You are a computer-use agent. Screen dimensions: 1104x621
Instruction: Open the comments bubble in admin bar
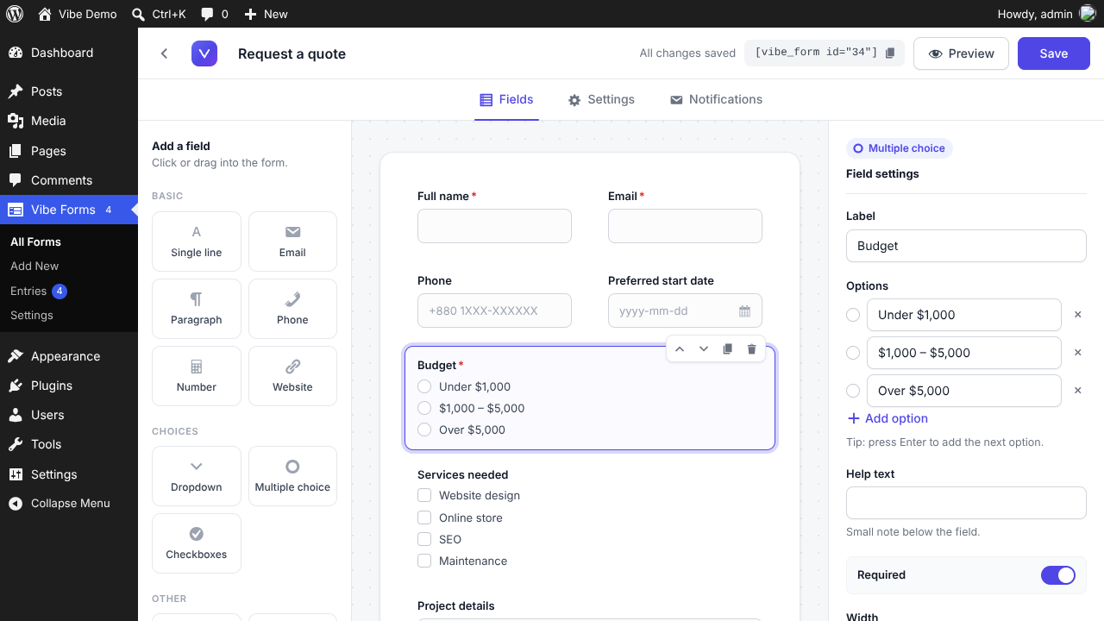coord(215,14)
